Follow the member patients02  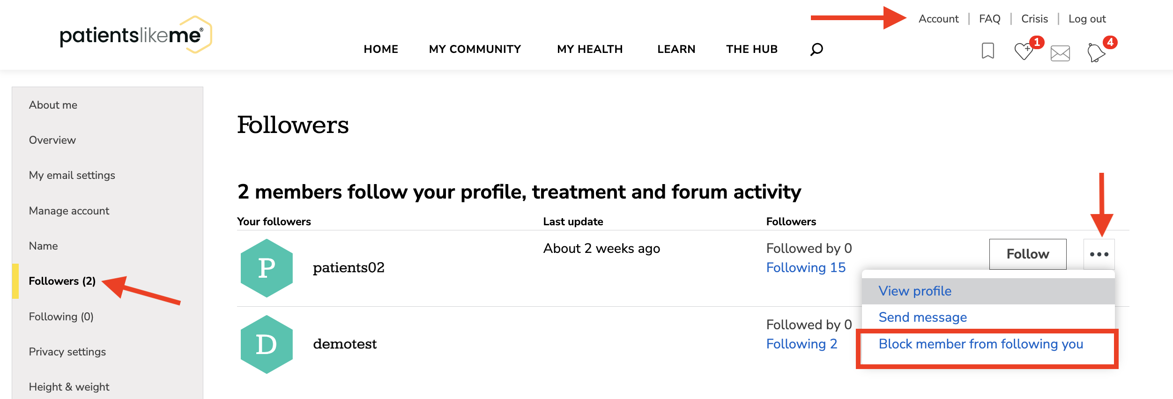1028,254
